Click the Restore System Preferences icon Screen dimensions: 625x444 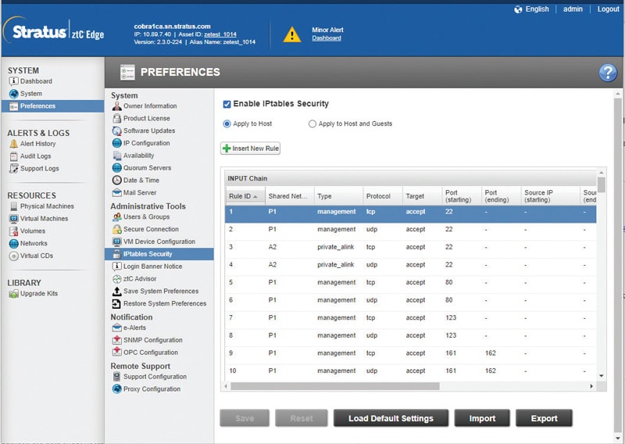(116, 303)
